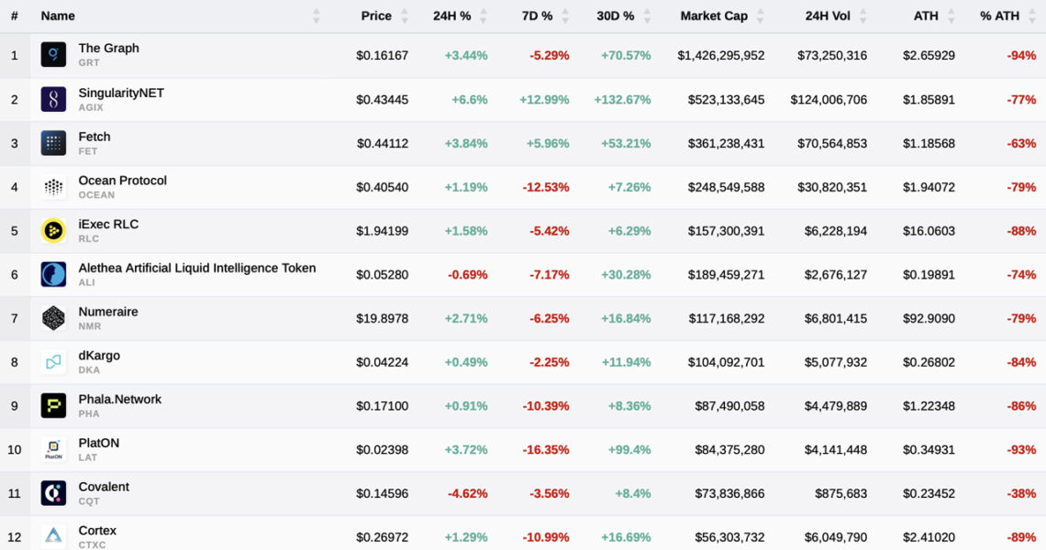Click the Numeraire NMR coin icon
The image size is (1046, 550).
click(53, 318)
